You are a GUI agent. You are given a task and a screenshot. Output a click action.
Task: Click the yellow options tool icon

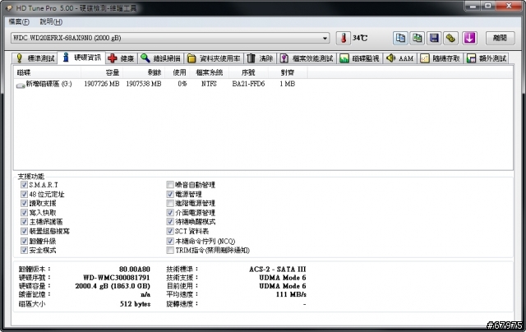coord(451,38)
